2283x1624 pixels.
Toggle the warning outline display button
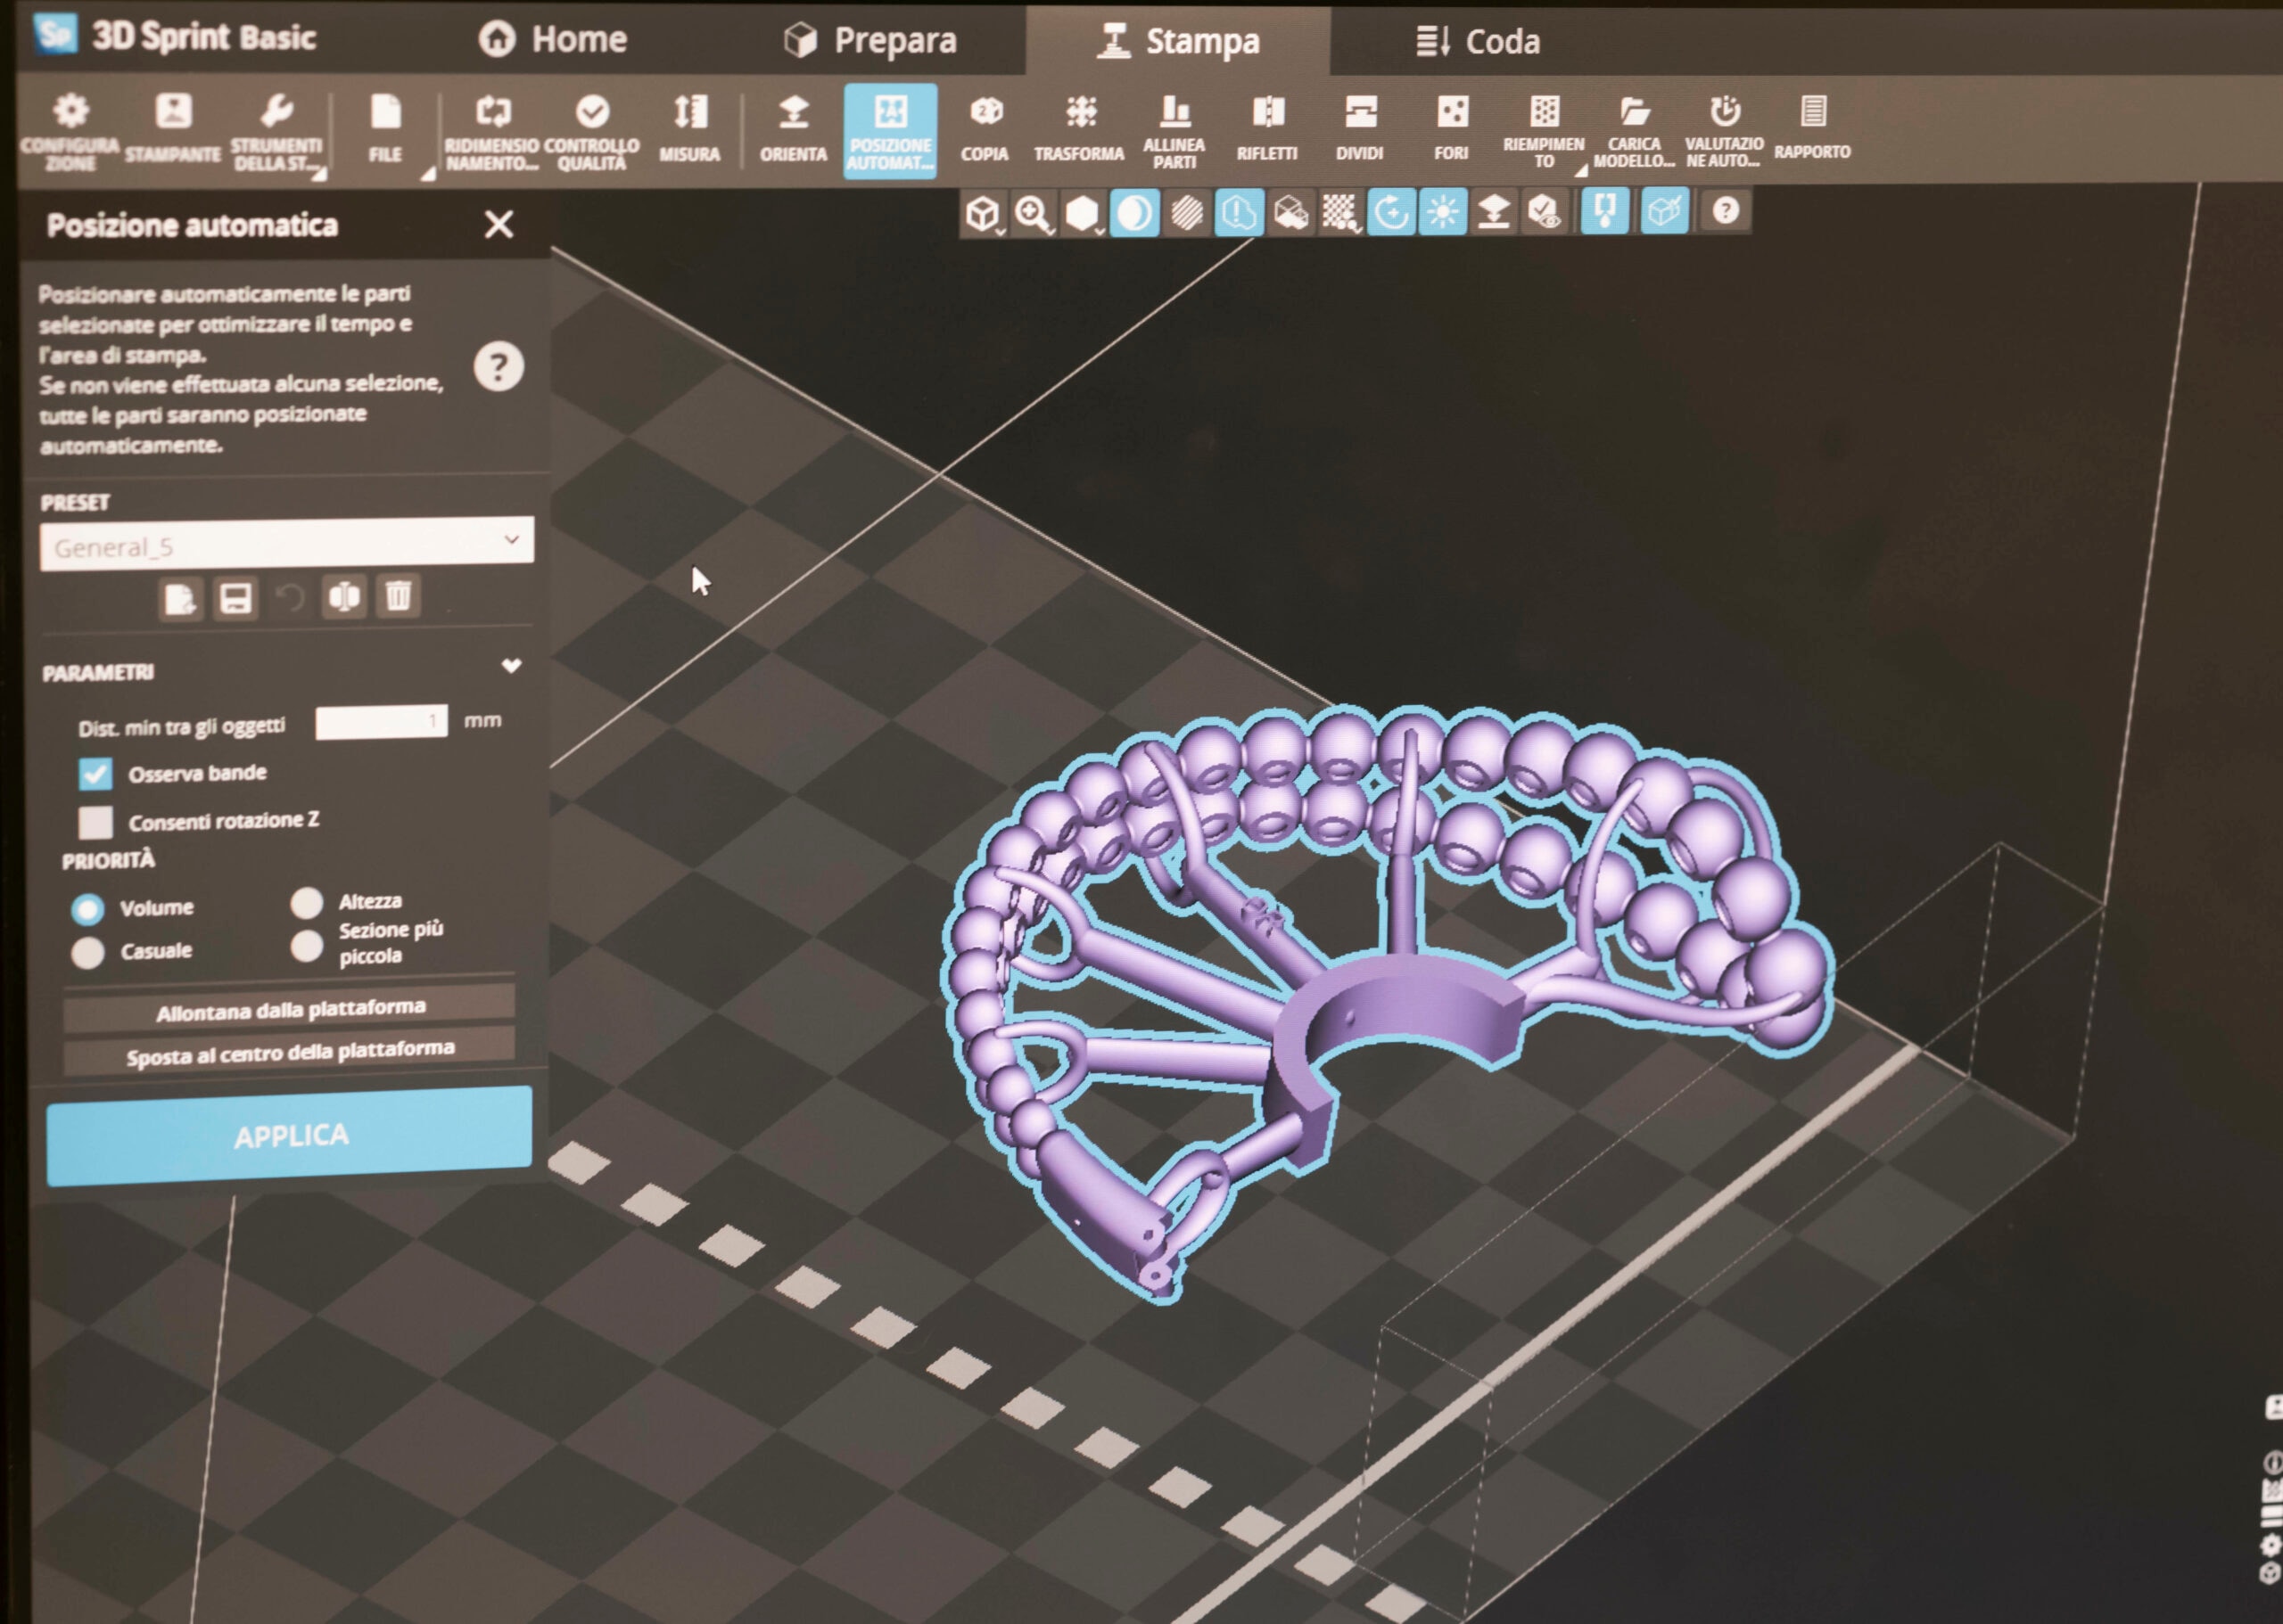(x=1239, y=213)
